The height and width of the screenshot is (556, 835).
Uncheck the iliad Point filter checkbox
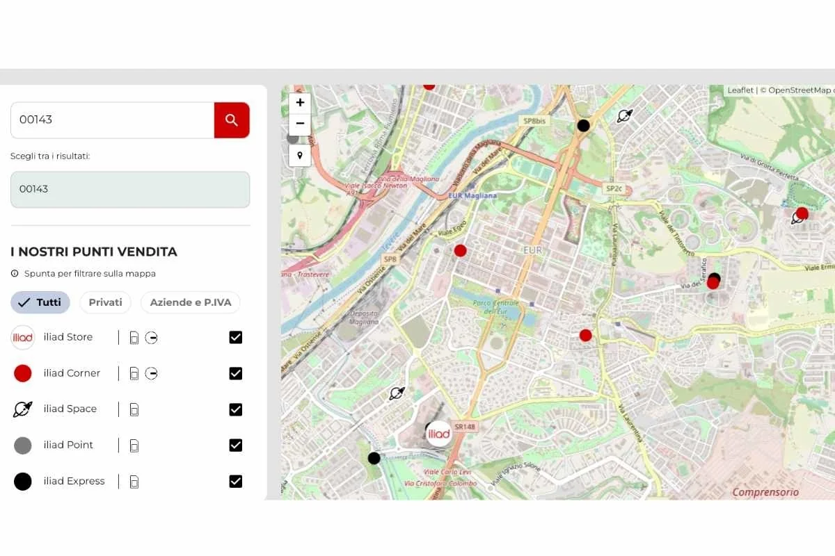[236, 445]
